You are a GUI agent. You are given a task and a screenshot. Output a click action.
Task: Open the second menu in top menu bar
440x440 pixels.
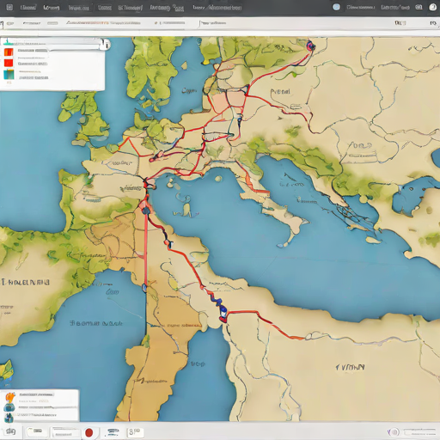[52, 8]
